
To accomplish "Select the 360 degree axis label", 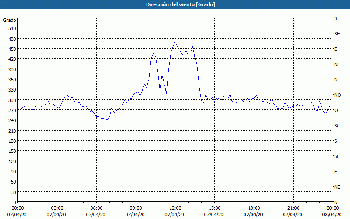I will click(12, 80).
